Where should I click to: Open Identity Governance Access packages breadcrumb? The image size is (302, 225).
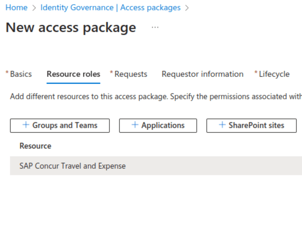(x=110, y=8)
